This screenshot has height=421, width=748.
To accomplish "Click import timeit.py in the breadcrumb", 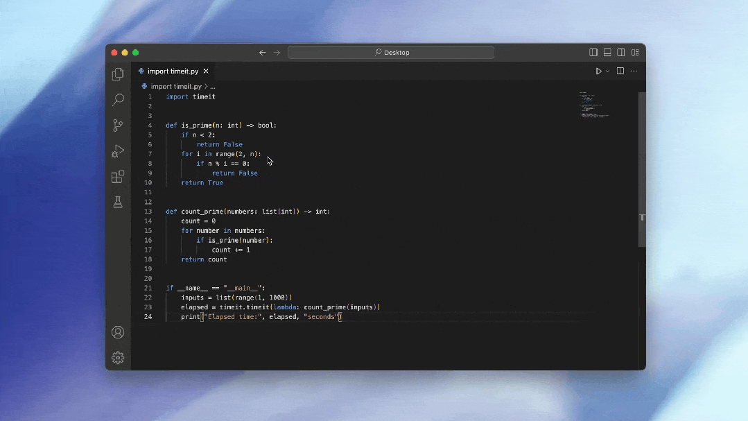I will pyautogui.click(x=176, y=87).
